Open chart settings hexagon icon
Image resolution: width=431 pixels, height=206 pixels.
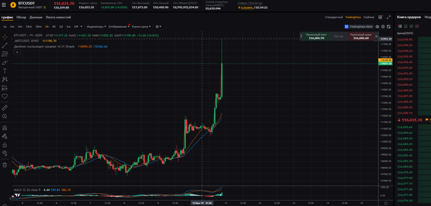[383, 27]
